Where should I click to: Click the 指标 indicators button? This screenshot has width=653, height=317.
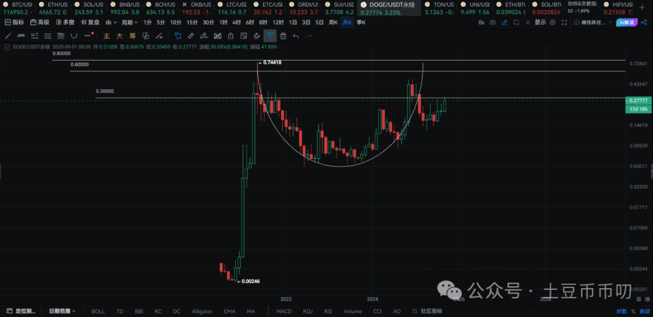tap(15, 22)
